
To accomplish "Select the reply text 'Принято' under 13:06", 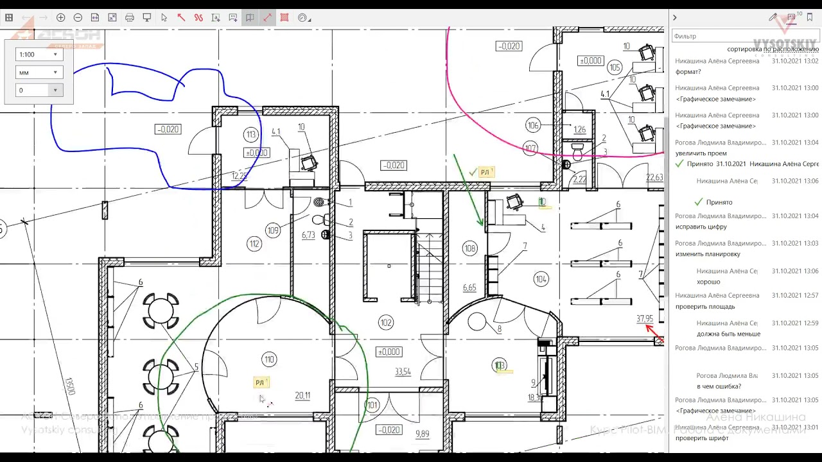I will tap(719, 202).
